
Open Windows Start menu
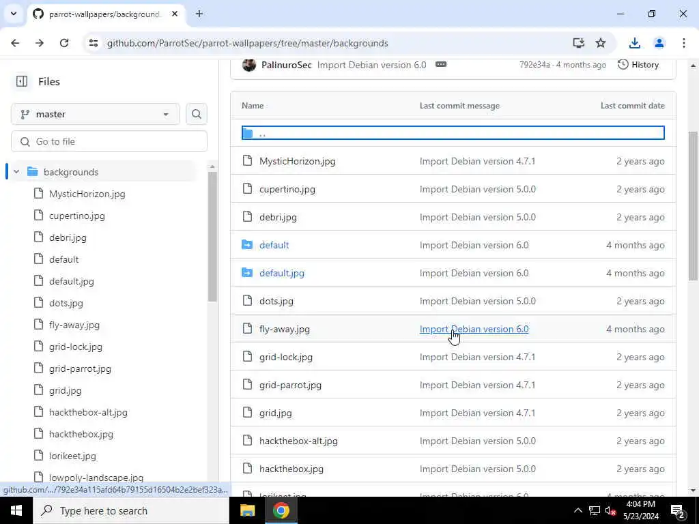pos(16,510)
